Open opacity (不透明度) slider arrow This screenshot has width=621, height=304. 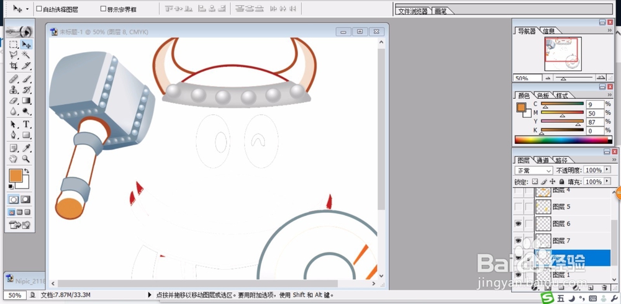[607, 170]
